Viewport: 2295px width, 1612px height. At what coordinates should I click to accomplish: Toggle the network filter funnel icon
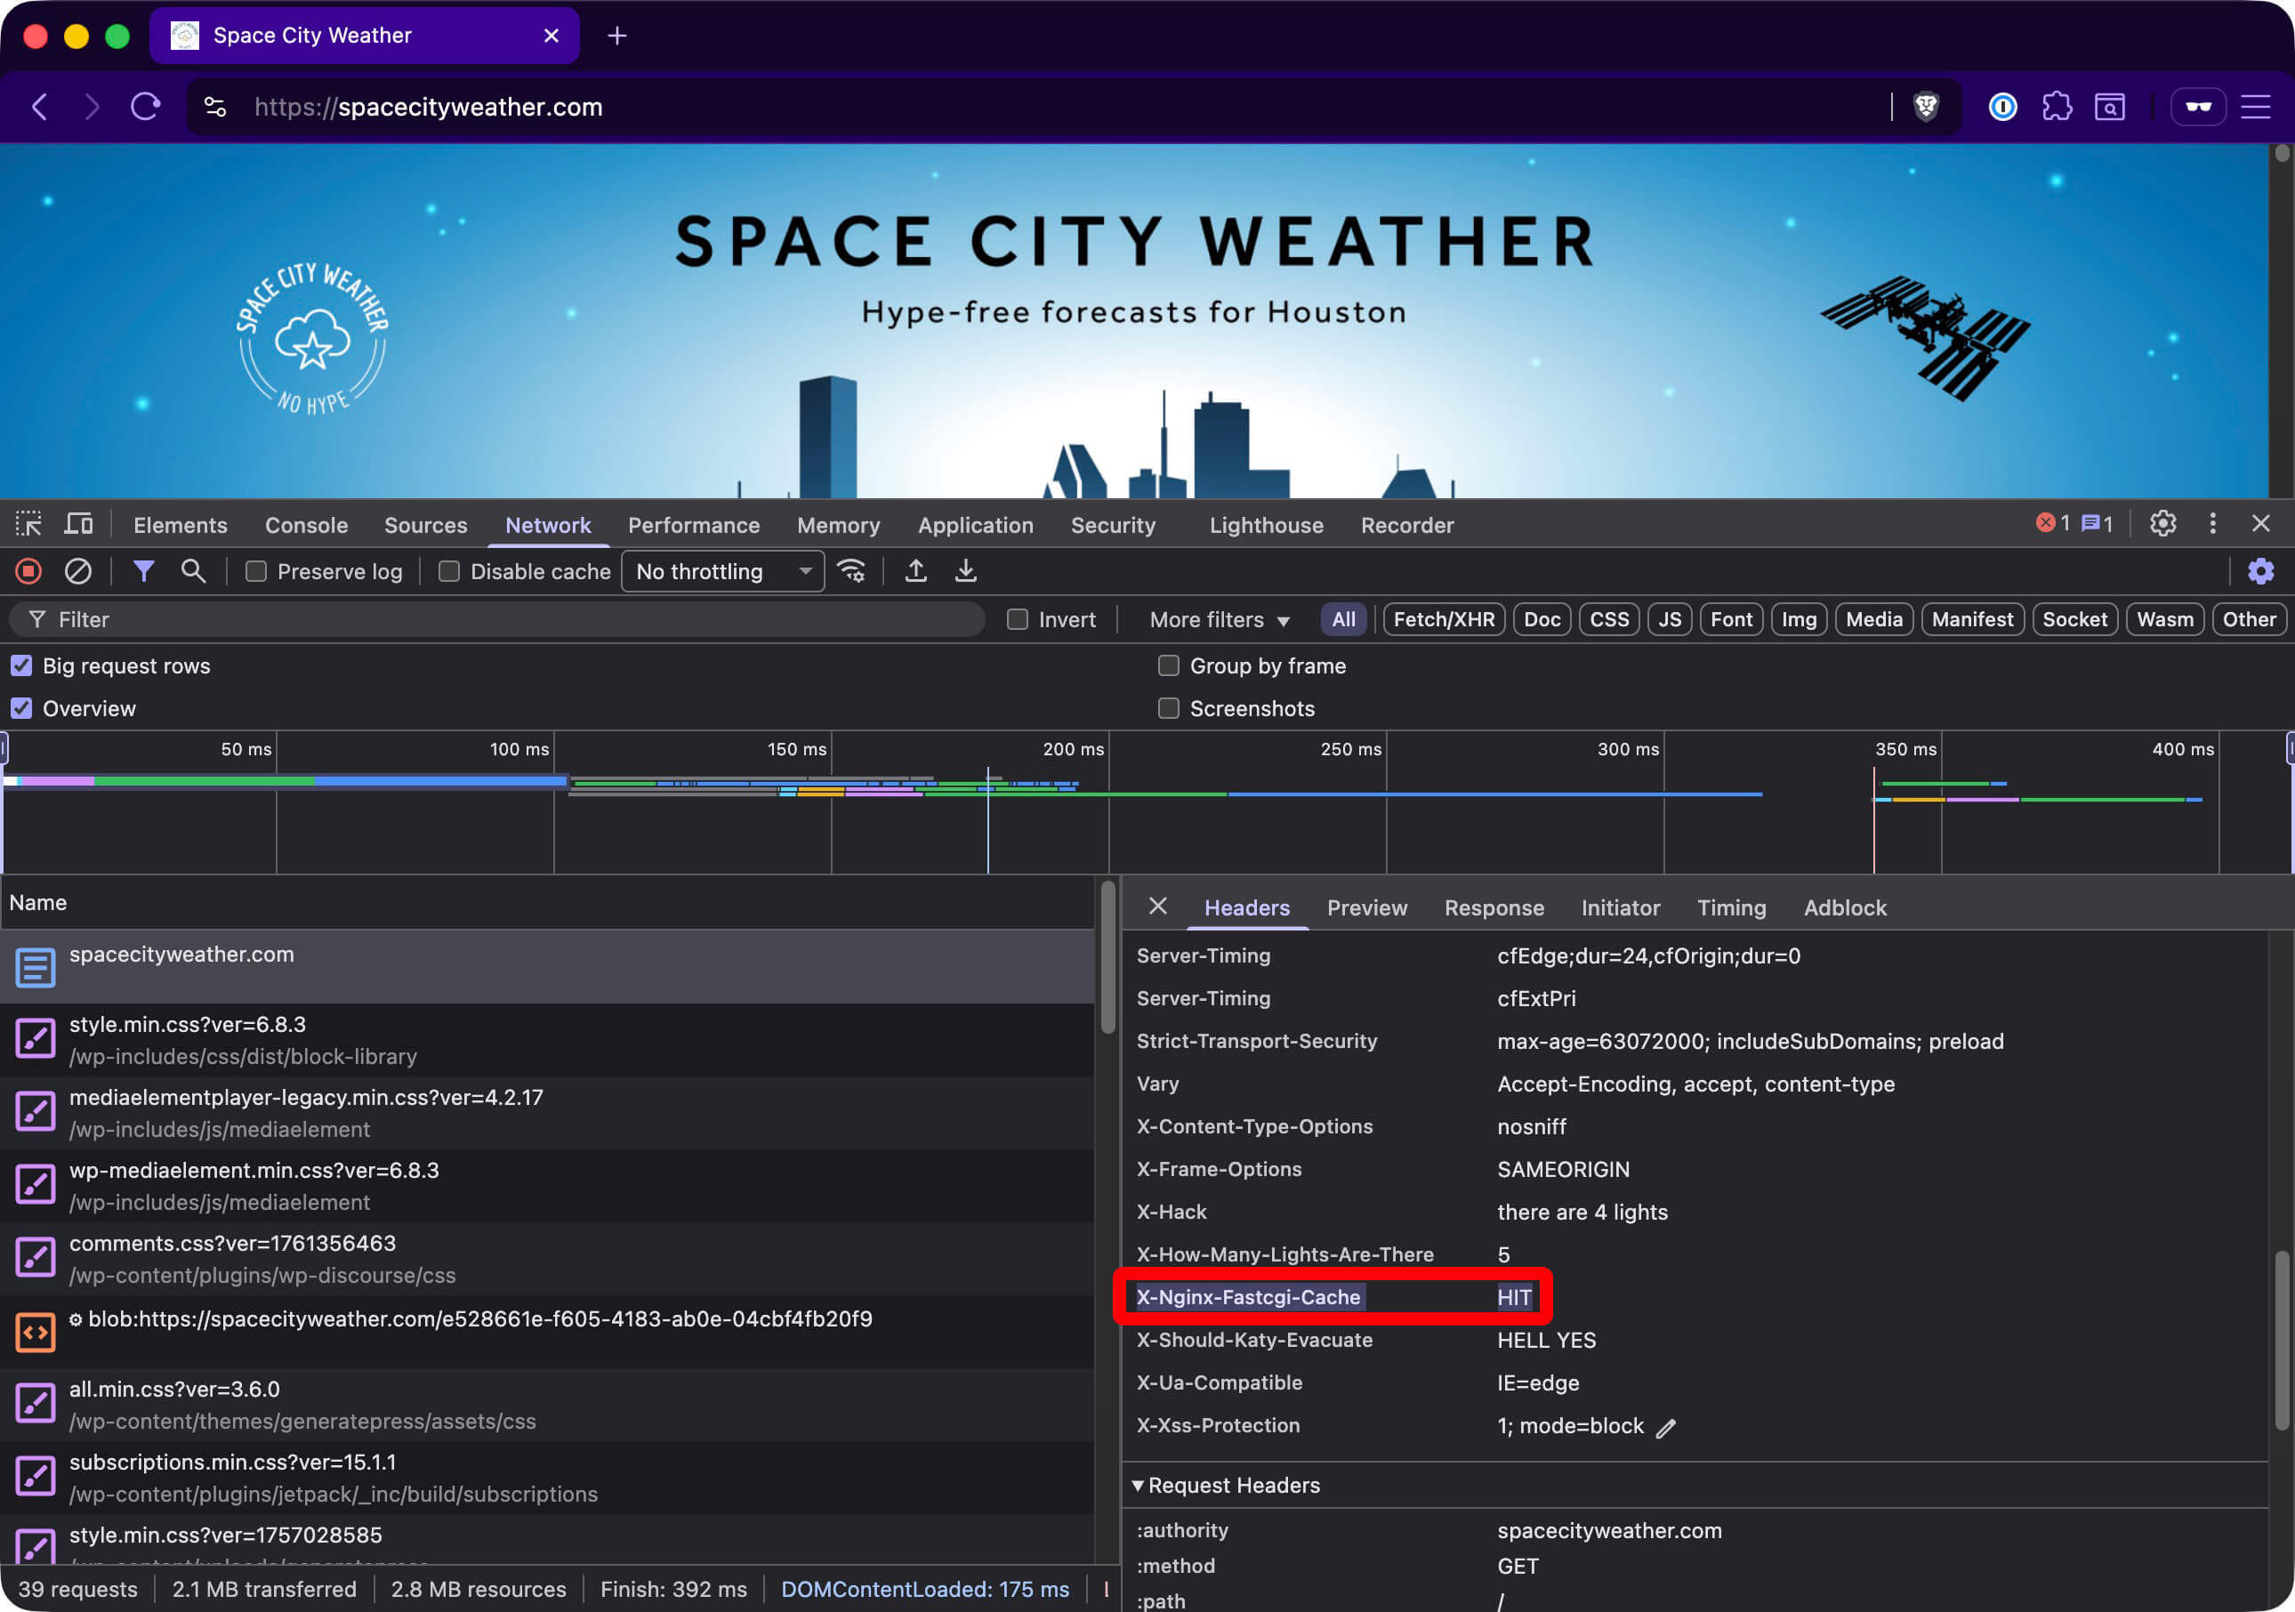(x=144, y=570)
